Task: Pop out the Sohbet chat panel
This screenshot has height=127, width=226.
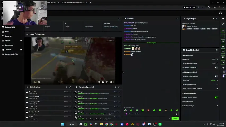Action: point(177,19)
